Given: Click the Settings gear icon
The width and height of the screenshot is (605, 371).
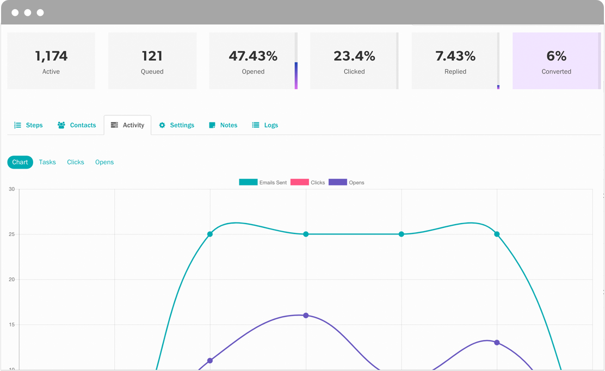Looking at the screenshot, I should [x=162, y=125].
